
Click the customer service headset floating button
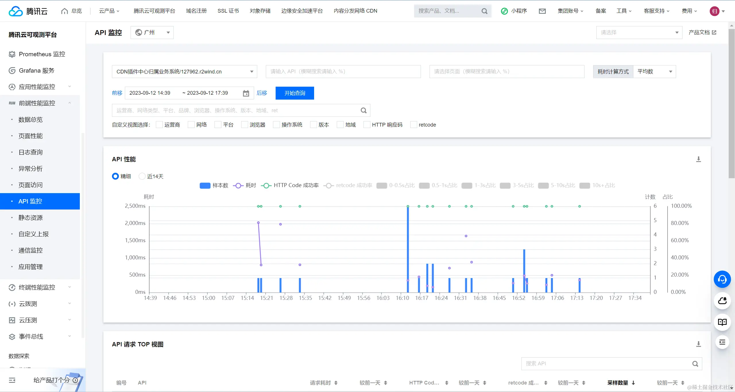tap(722, 279)
